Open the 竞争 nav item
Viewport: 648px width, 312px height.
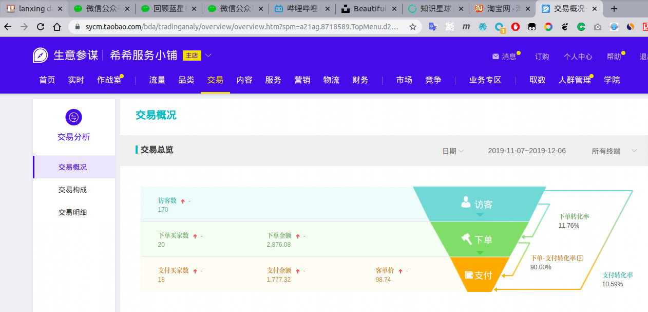point(433,80)
